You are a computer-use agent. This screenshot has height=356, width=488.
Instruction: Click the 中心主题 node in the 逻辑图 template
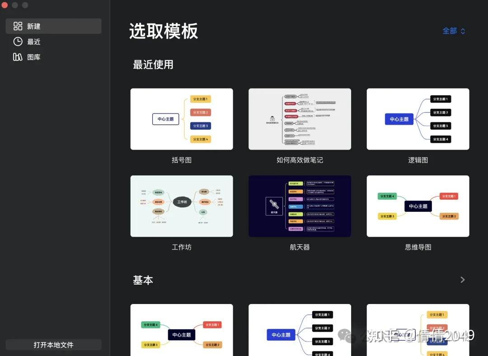[x=399, y=119]
